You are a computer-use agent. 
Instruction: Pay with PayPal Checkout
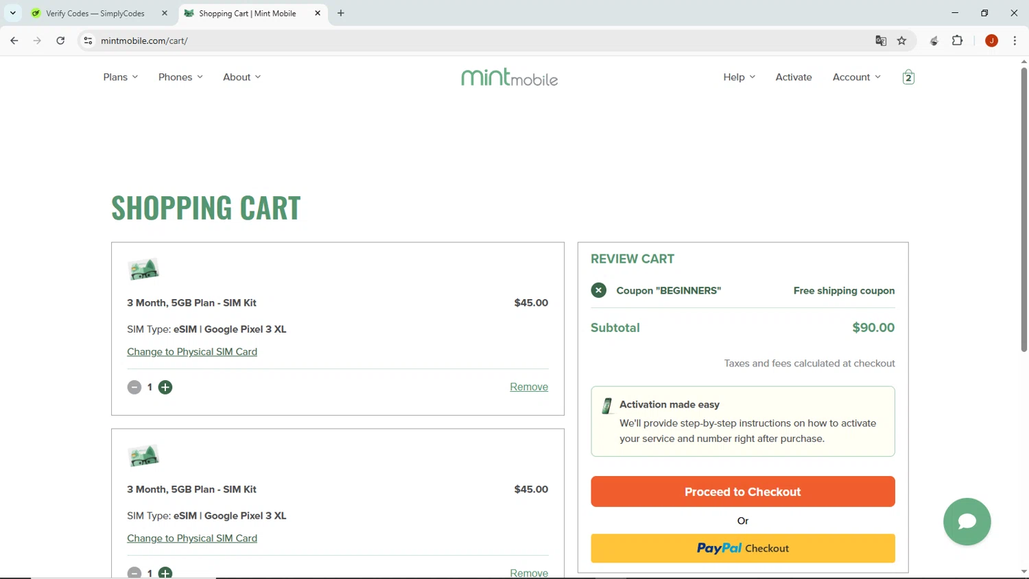[x=743, y=548]
